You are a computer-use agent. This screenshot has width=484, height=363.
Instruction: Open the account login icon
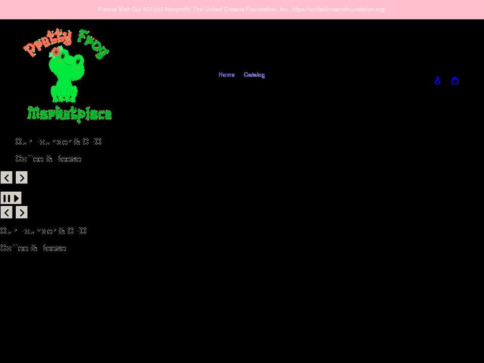coord(438,80)
